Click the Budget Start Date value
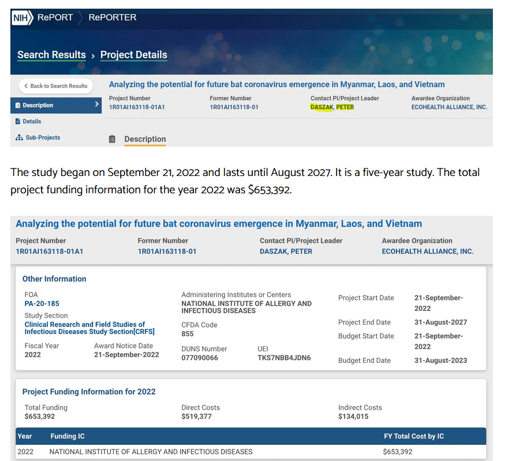The width and height of the screenshot is (516, 461). pyautogui.click(x=439, y=341)
